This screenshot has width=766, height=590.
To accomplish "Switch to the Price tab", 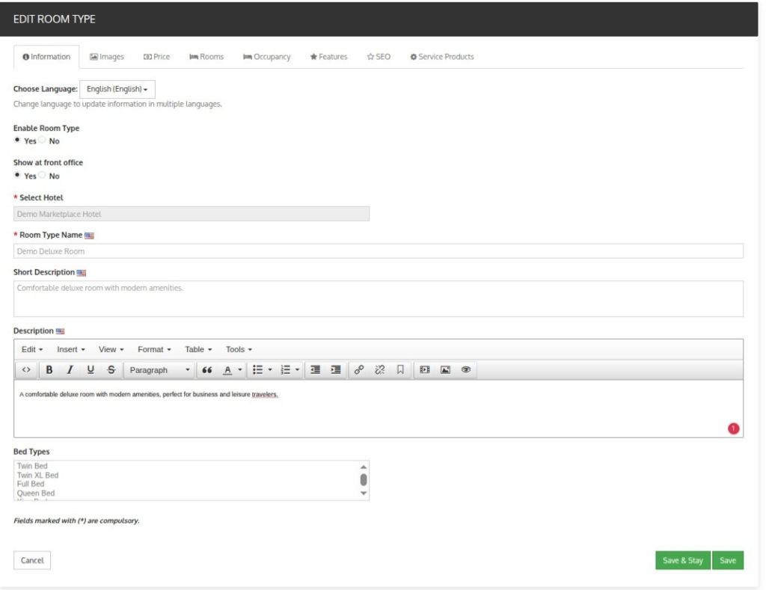I will point(156,57).
